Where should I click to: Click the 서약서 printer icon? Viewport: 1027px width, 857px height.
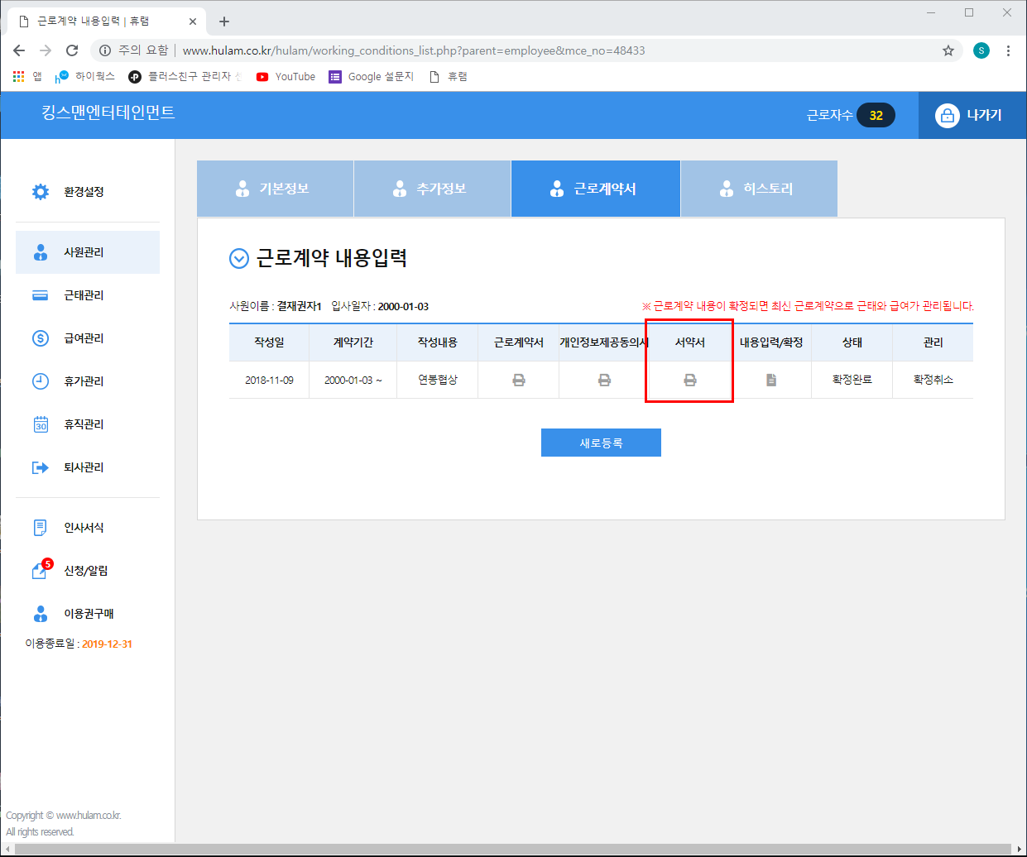pyautogui.click(x=689, y=381)
